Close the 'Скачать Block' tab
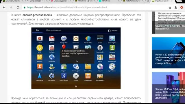Viewport: 185px width, 104px height. [x=23, y=1]
